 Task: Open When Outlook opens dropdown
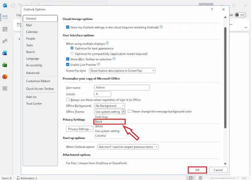pos(128,147)
